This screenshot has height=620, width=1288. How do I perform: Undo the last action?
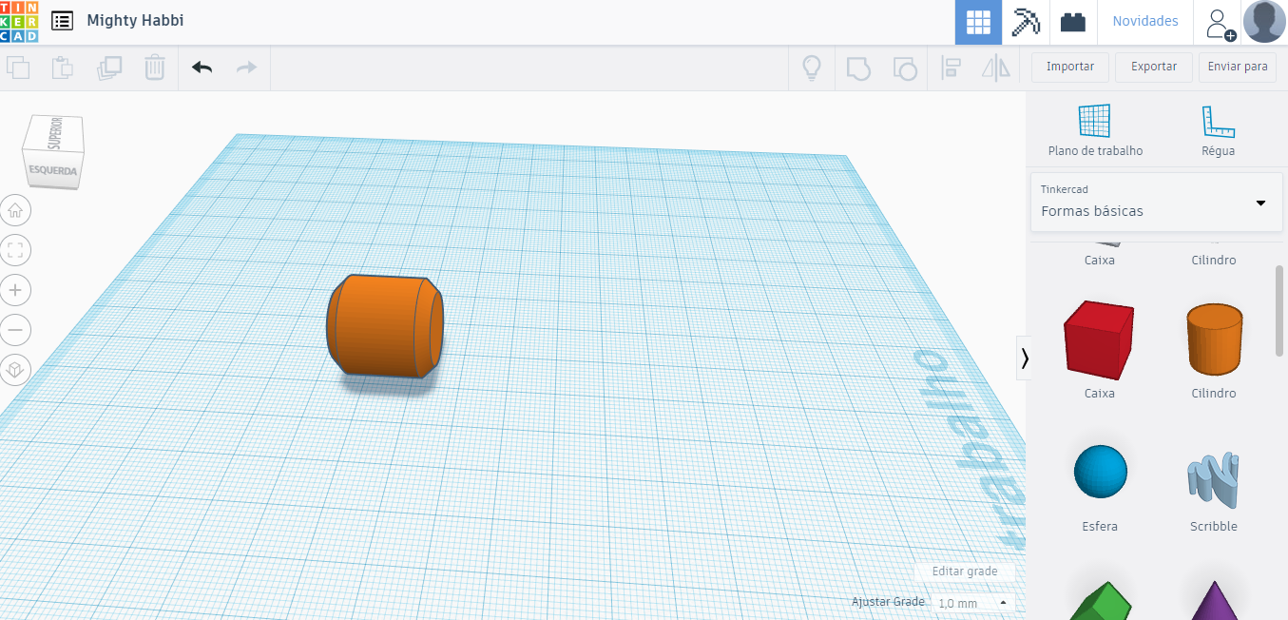pyautogui.click(x=202, y=68)
